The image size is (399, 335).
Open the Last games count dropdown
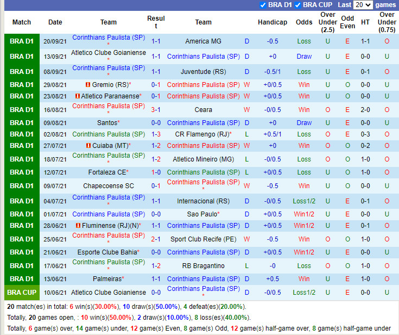pyautogui.click(x=362, y=5)
